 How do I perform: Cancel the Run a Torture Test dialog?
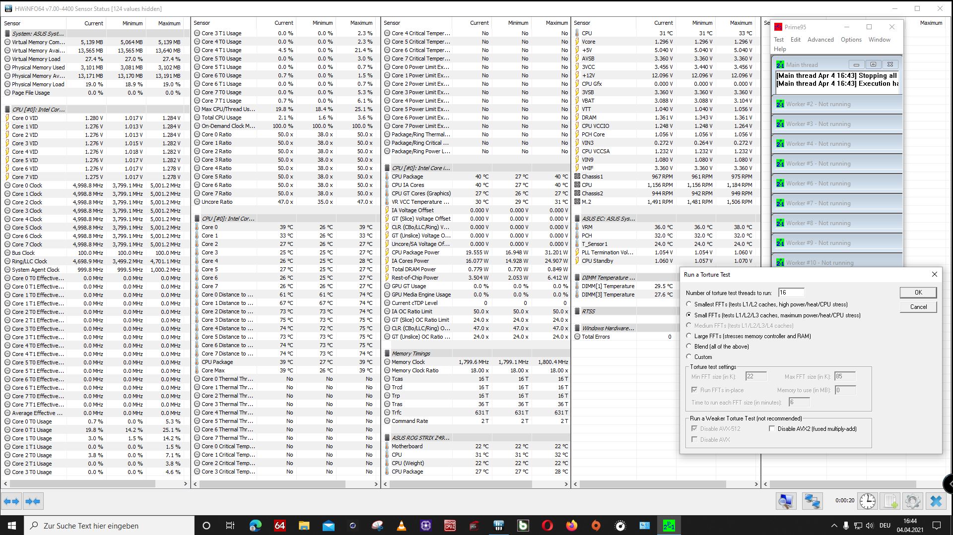click(x=918, y=307)
